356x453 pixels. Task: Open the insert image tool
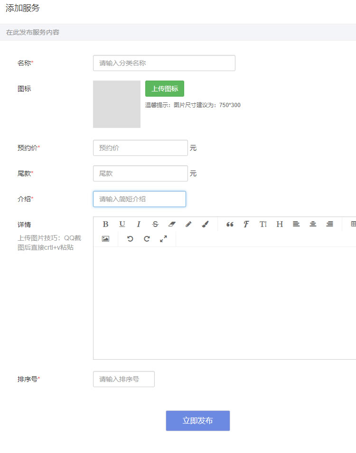point(105,239)
